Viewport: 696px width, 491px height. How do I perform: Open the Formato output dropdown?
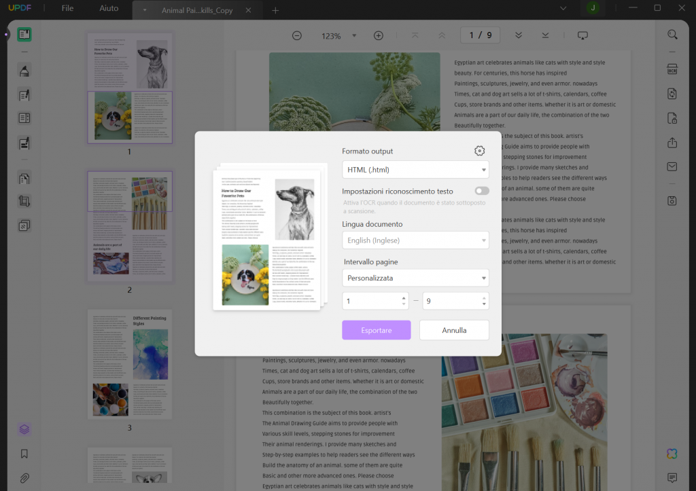coord(415,169)
